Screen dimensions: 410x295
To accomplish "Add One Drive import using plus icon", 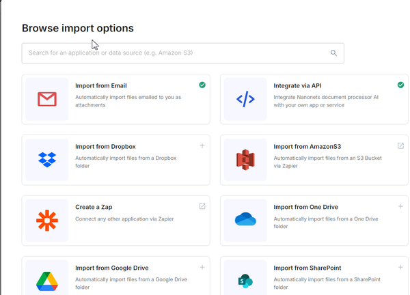I will point(400,206).
